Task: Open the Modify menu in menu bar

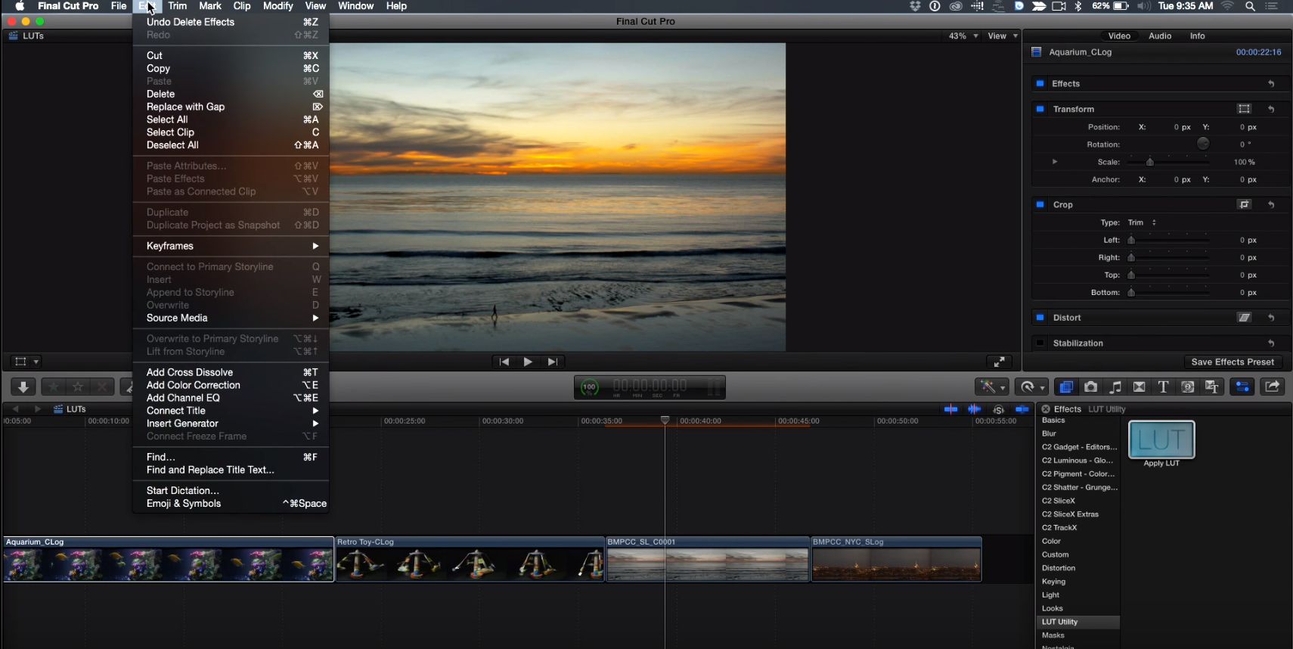Action: [278, 6]
